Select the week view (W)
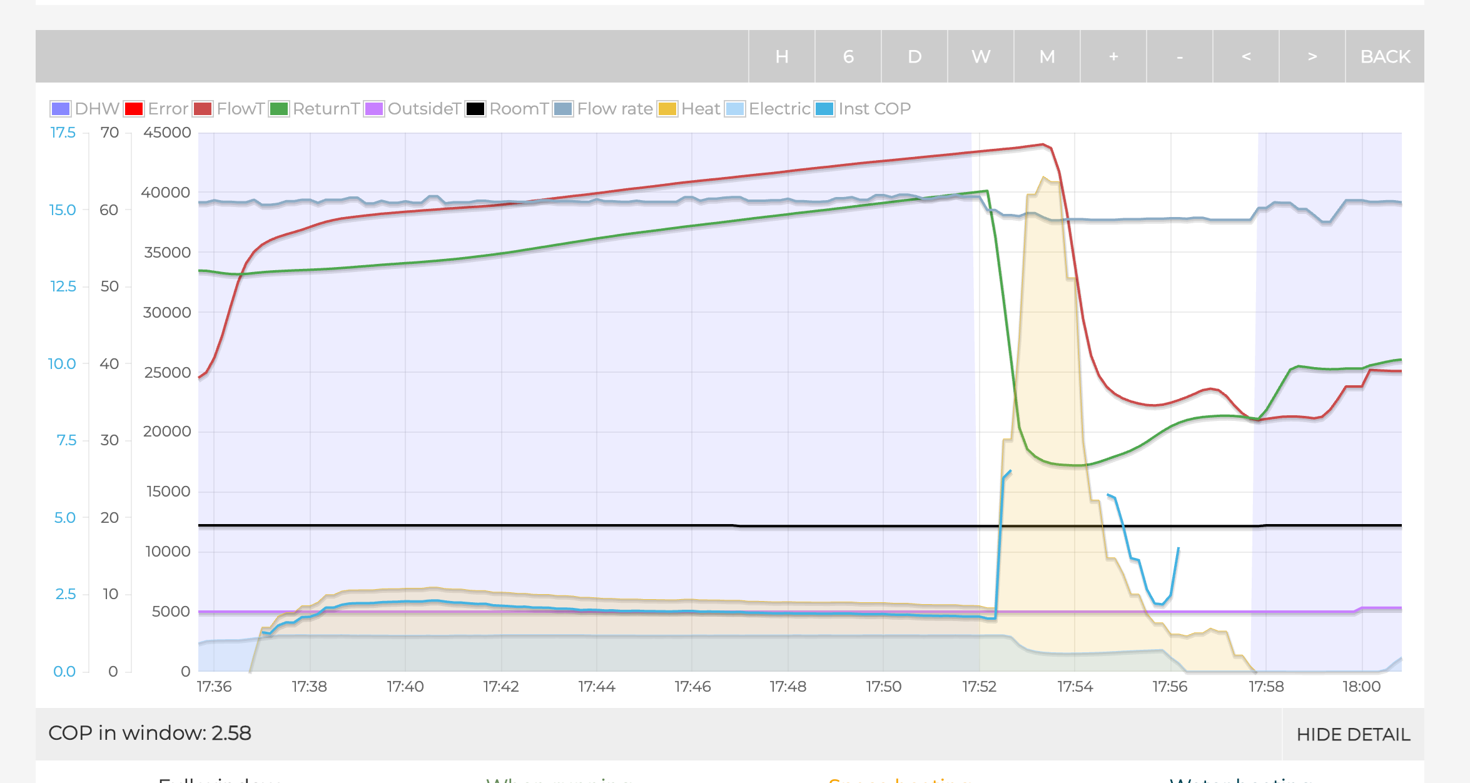The height and width of the screenshot is (783, 1470). click(980, 56)
